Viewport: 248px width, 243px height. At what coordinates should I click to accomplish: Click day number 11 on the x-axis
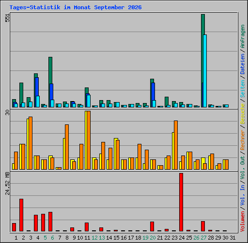pyautogui.click(x=87, y=238)
